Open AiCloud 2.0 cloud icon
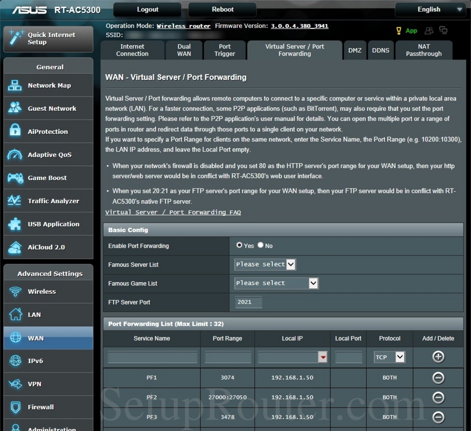 pos(15,247)
